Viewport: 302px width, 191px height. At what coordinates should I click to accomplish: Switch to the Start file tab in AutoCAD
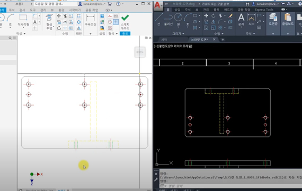[x=164, y=40]
